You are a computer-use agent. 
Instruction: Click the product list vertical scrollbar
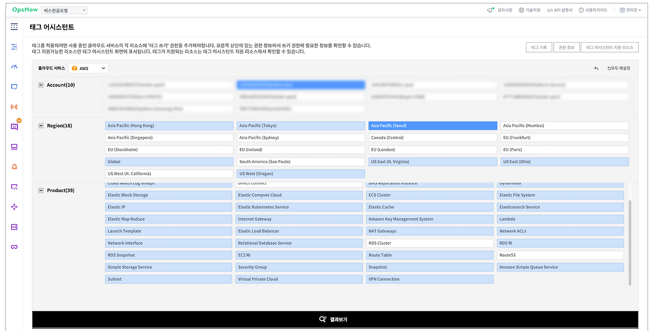click(630, 243)
